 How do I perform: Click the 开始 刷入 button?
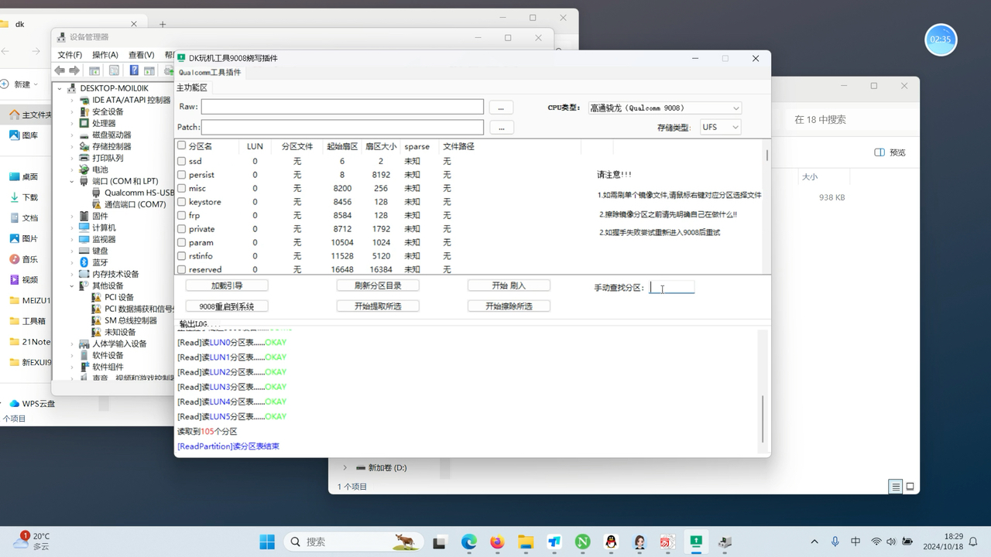coord(509,285)
